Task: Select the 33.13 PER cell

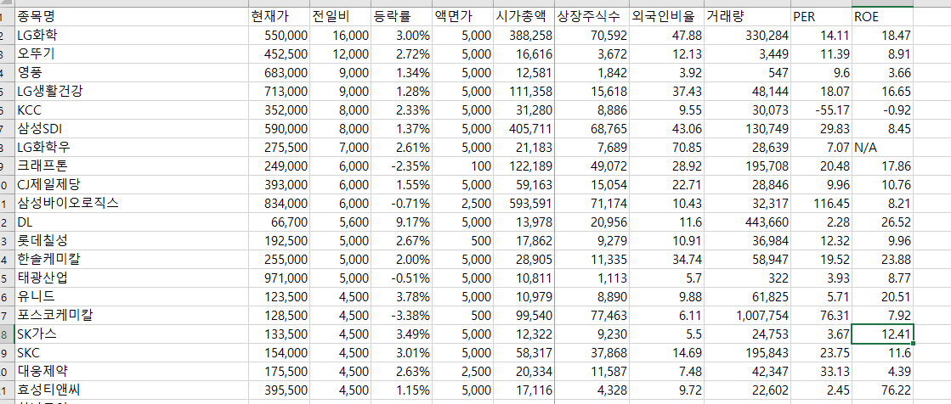Action: [x=821, y=371]
